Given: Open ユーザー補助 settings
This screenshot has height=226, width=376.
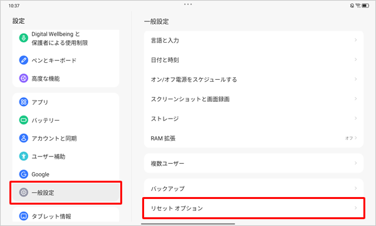Looking at the screenshot, I should click(x=66, y=156).
